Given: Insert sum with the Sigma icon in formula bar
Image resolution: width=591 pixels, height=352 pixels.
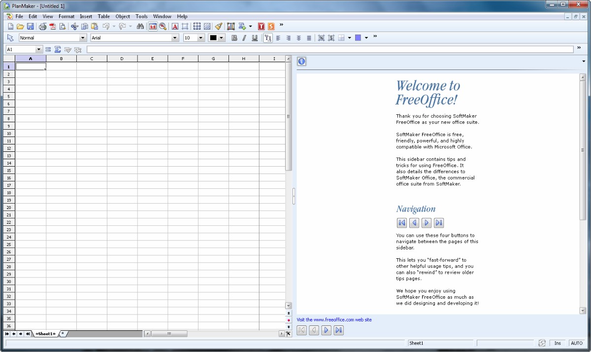Looking at the screenshot, I should pyautogui.click(x=58, y=49).
